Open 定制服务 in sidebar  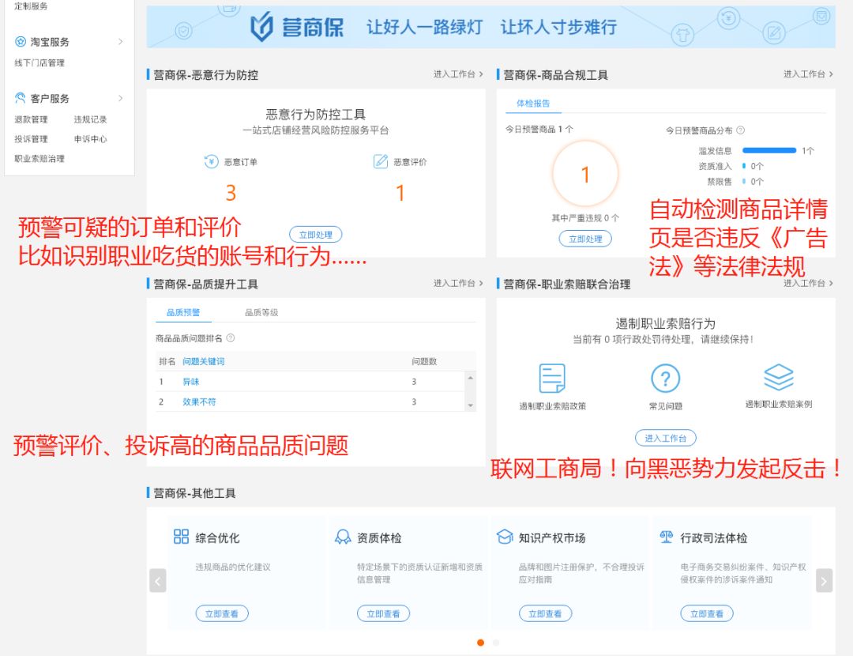[x=31, y=6]
